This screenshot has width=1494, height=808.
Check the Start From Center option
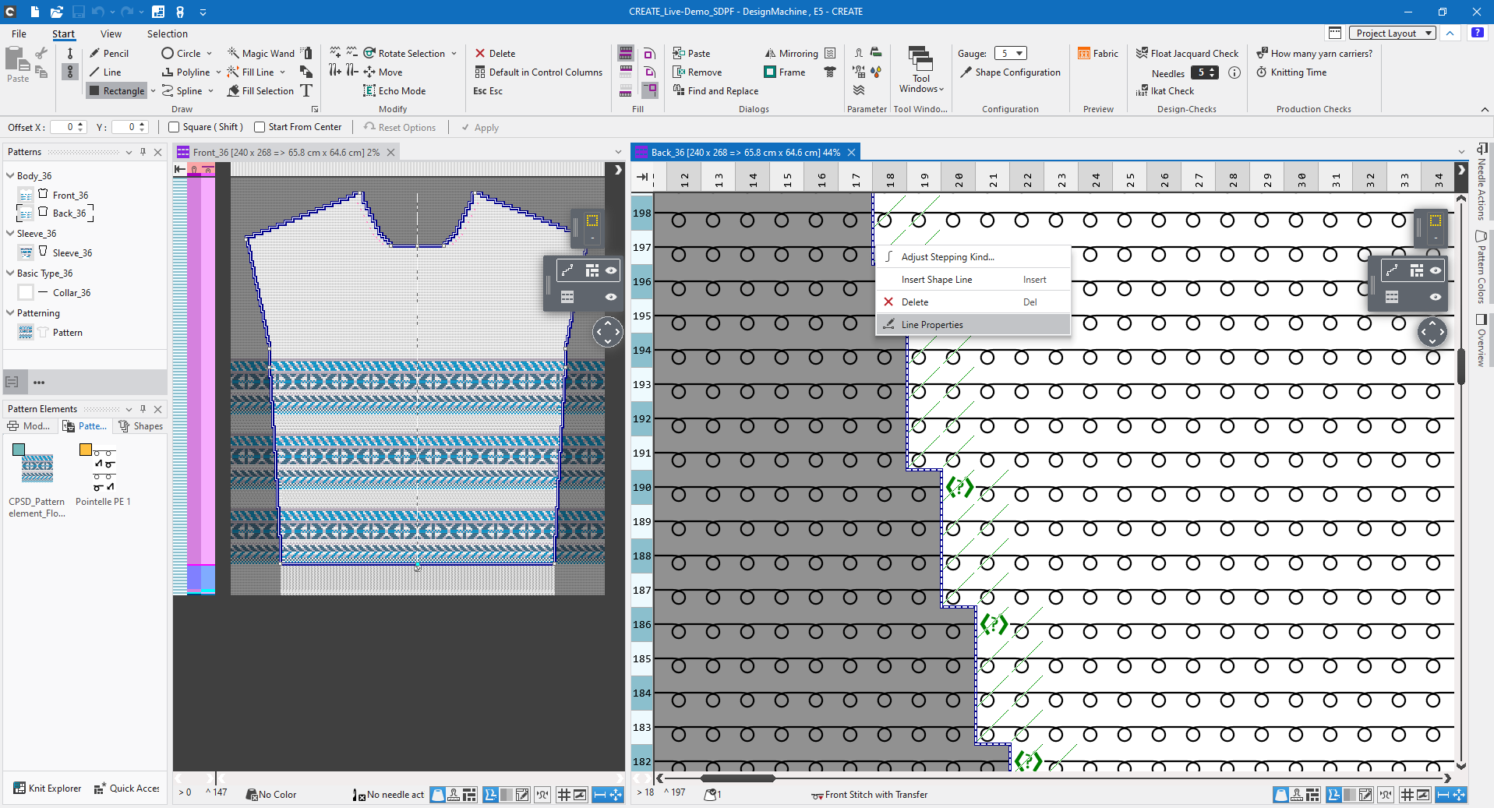click(260, 127)
